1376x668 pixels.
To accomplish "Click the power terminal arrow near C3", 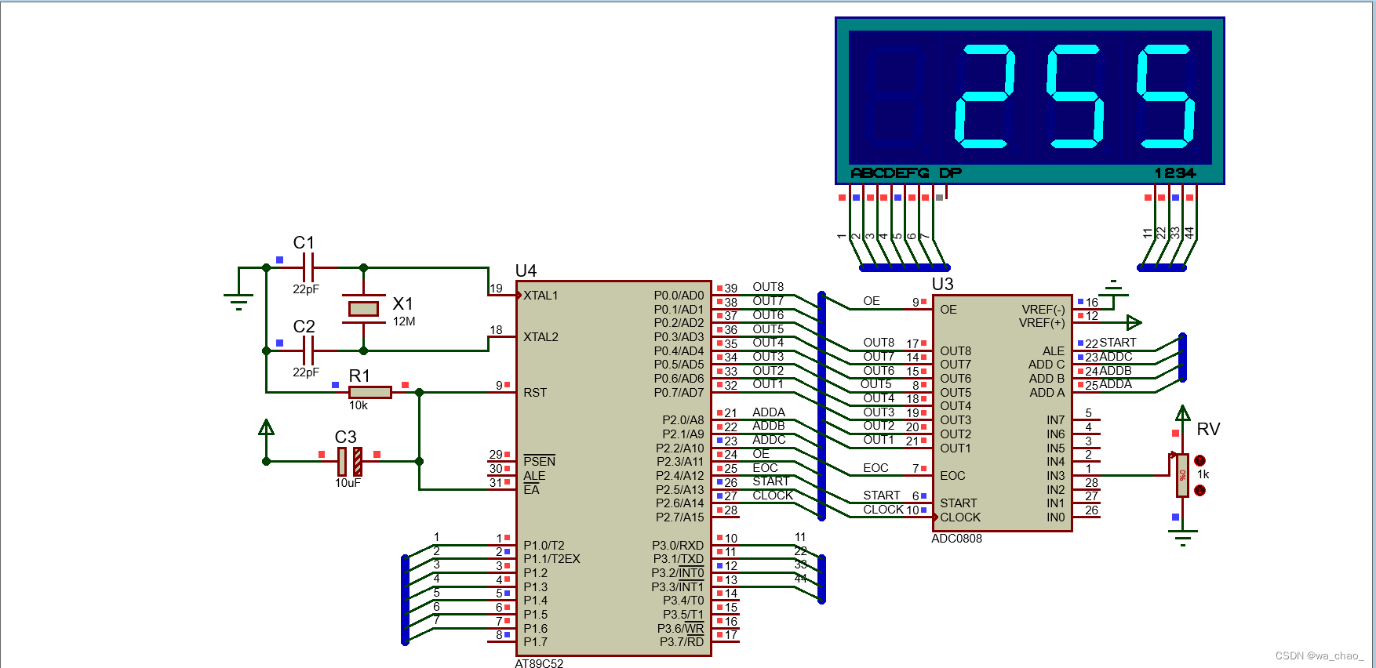I will tap(267, 427).
